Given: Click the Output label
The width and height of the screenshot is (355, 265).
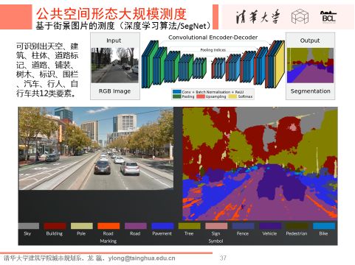Looking at the screenshot, I should pyautogui.click(x=310, y=40).
